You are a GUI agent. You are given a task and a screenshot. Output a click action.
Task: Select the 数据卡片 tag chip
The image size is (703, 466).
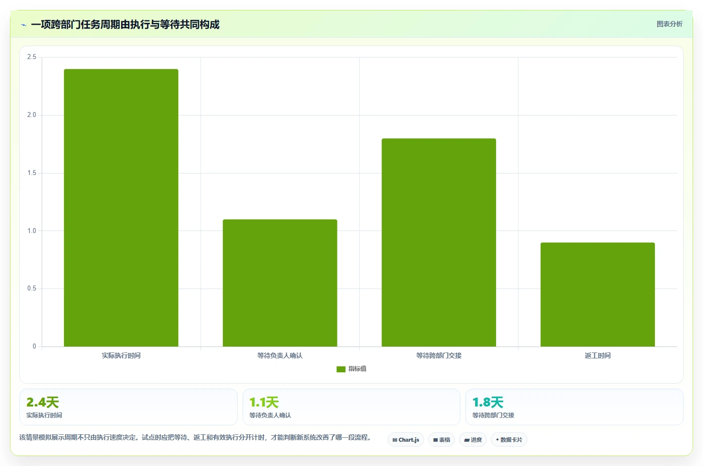tap(509, 440)
